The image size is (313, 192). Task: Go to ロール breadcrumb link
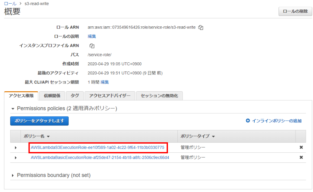coord(10,4)
